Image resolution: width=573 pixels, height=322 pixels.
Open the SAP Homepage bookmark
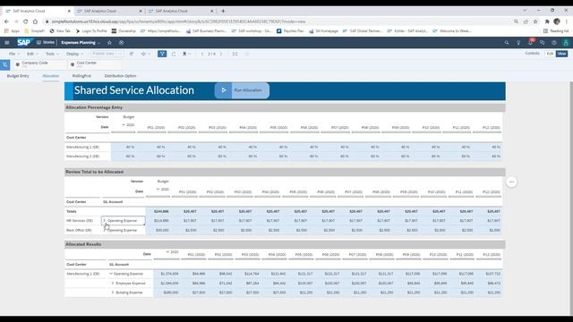click(x=323, y=31)
